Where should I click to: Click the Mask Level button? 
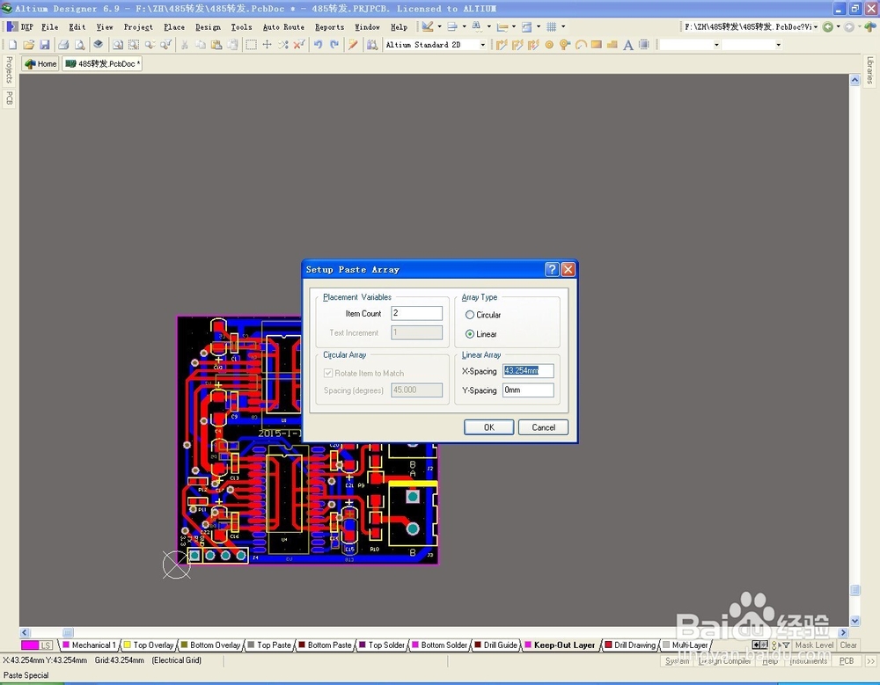coord(814,645)
